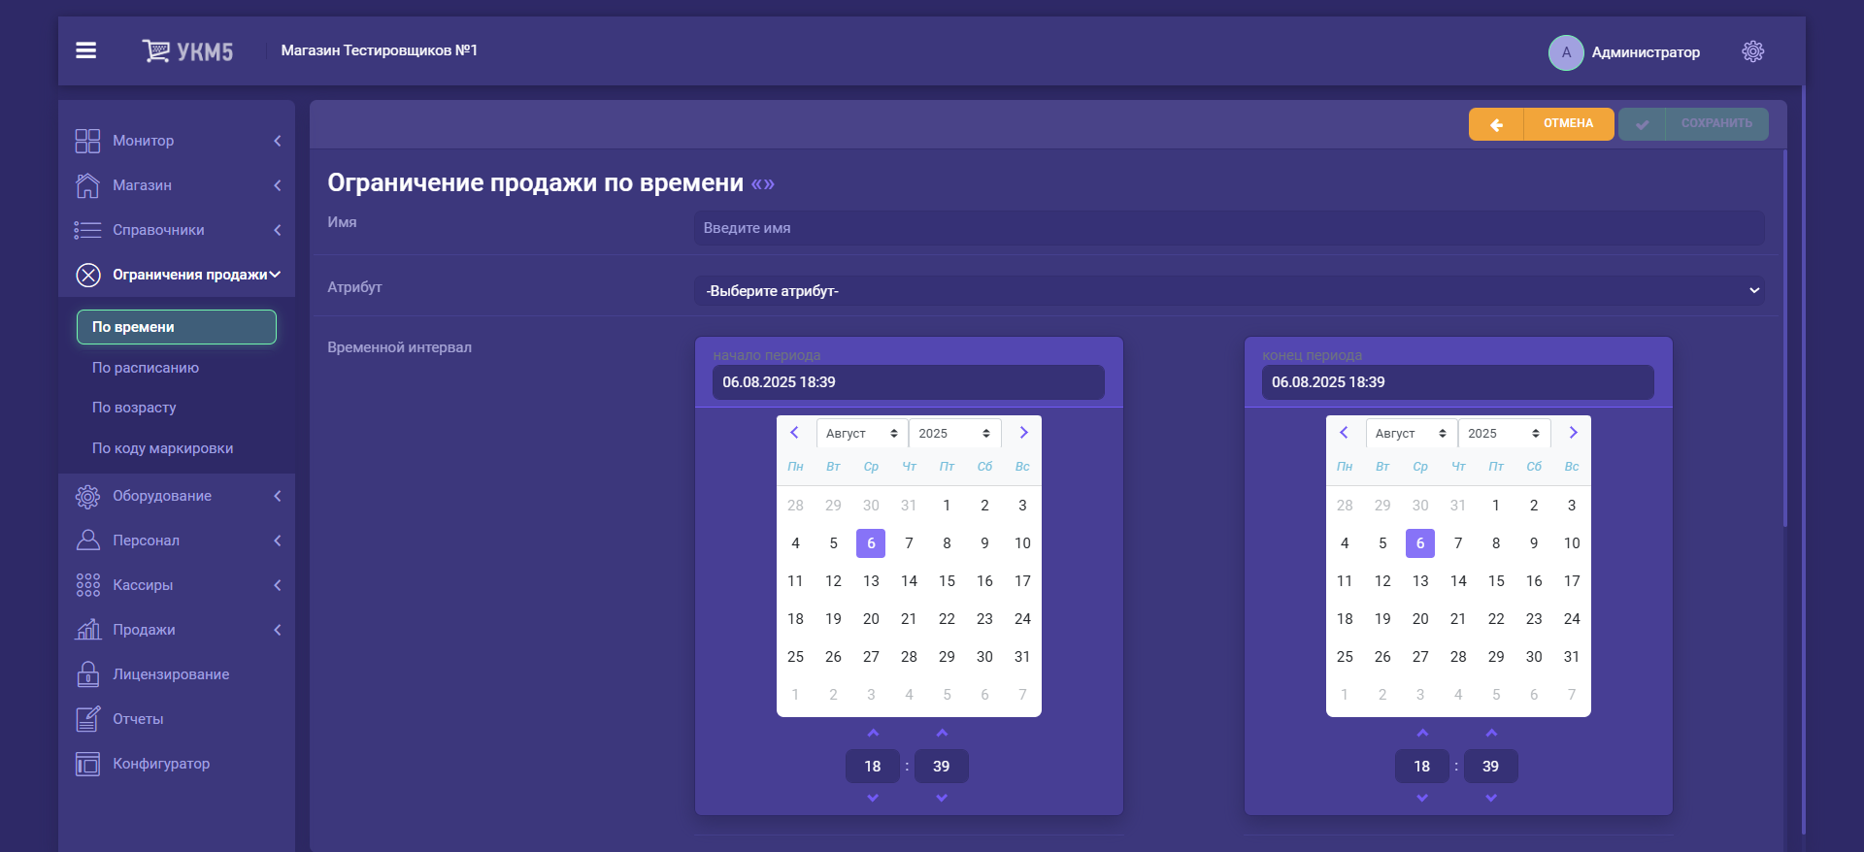Click the Конфигуратор panel icon
1864x852 pixels.
click(x=87, y=764)
